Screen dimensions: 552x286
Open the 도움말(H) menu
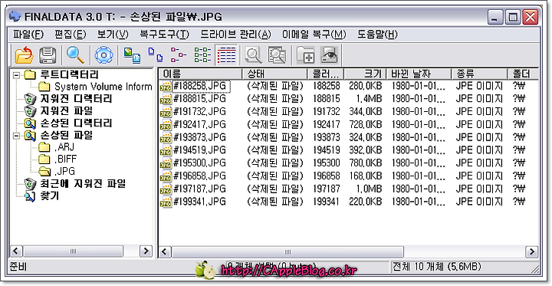point(377,35)
